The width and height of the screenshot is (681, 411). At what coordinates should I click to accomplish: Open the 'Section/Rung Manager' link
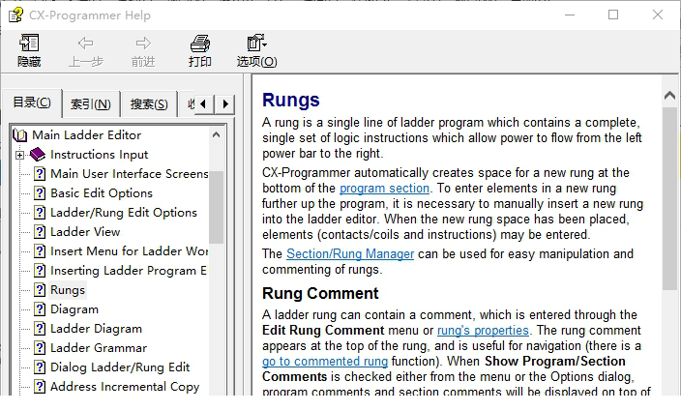[x=350, y=254]
